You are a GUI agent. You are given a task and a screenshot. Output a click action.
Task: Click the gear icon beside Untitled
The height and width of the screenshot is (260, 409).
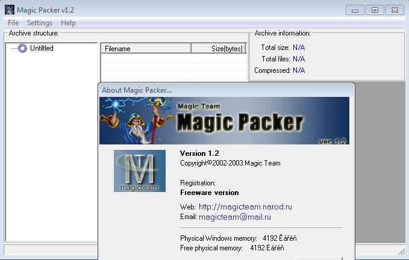tap(22, 48)
